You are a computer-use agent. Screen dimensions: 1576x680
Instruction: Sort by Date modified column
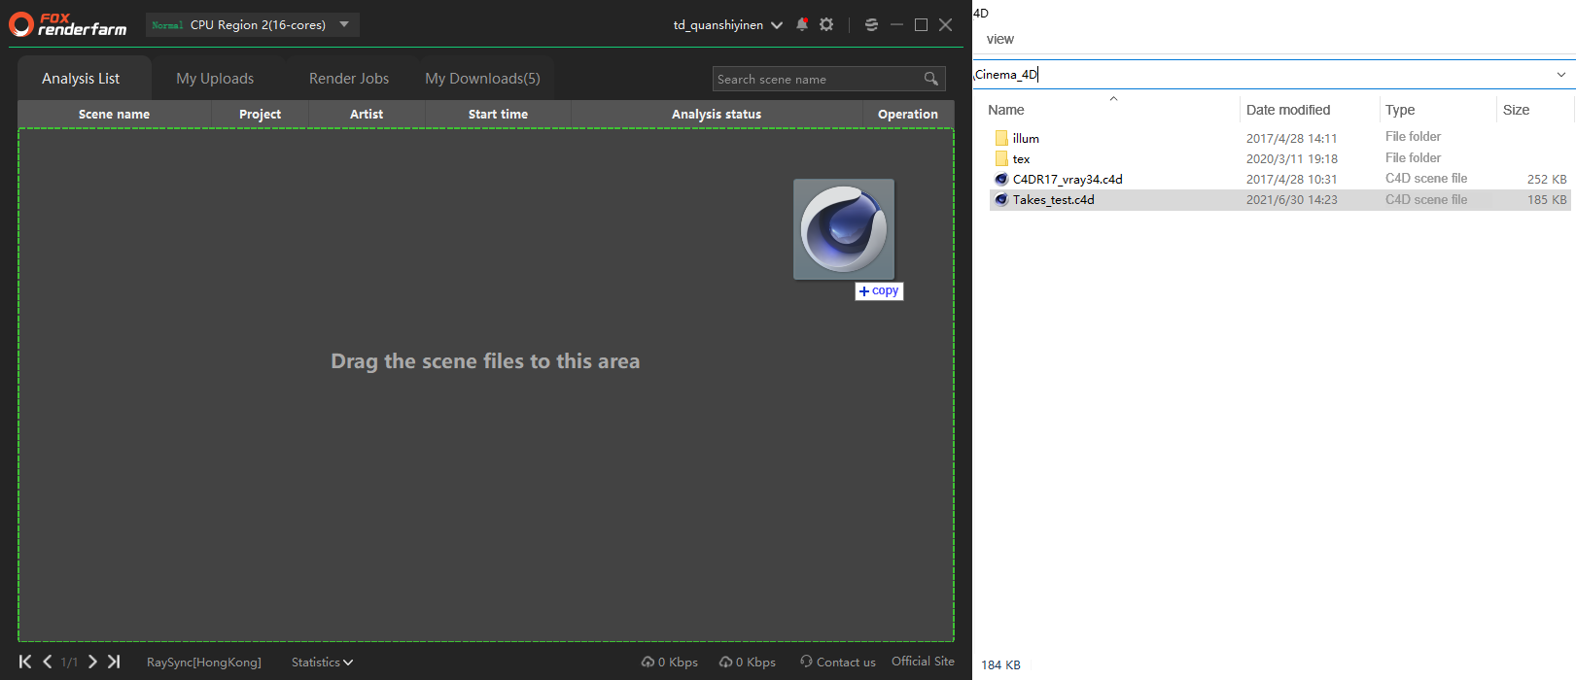pyautogui.click(x=1288, y=110)
